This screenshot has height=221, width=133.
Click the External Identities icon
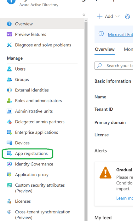9,90
